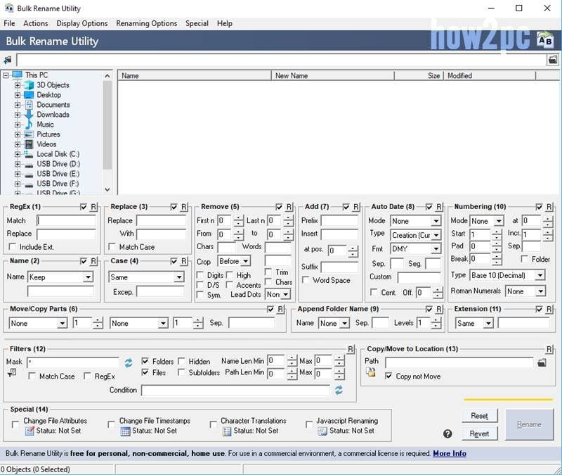Sort by the New Name column header

[x=332, y=76]
